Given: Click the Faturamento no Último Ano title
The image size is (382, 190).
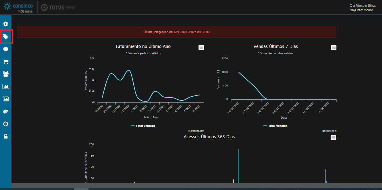Looking at the screenshot, I should point(143,46).
